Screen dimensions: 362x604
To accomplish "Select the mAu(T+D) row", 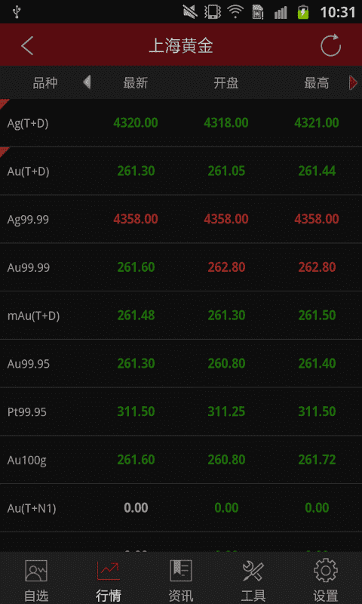I will tap(181, 316).
